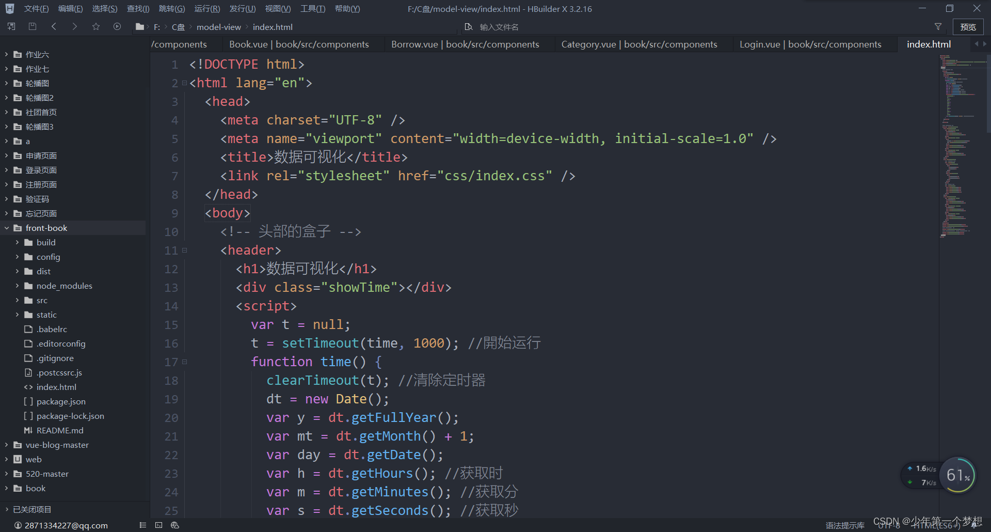
Task: Click the save file toolbar icon
Action: pos(33,26)
